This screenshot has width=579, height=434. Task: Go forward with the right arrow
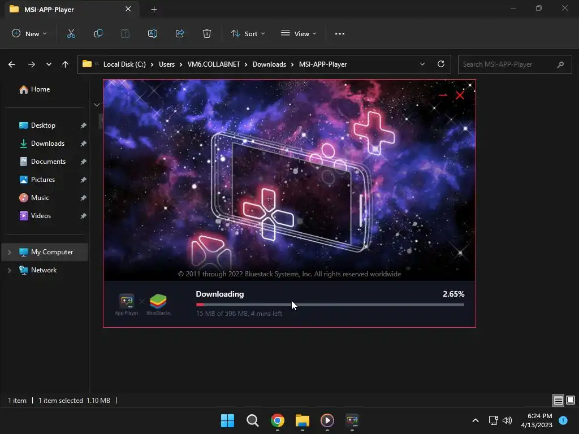pyautogui.click(x=32, y=64)
